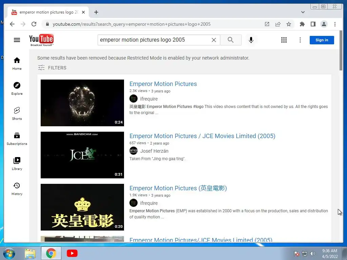Open Shorts in the sidebar

tap(17, 114)
